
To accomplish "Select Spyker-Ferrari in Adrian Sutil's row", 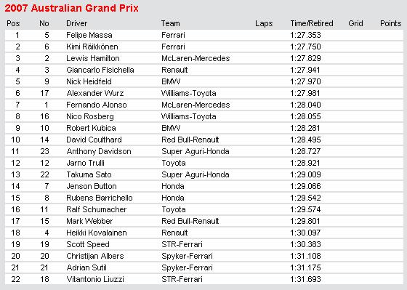I will point(187,267).
